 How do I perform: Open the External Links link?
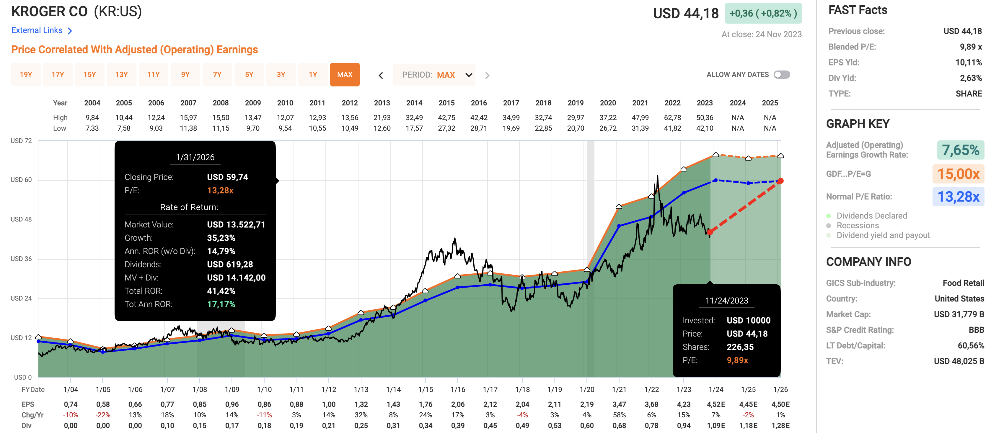pos(37,30)
